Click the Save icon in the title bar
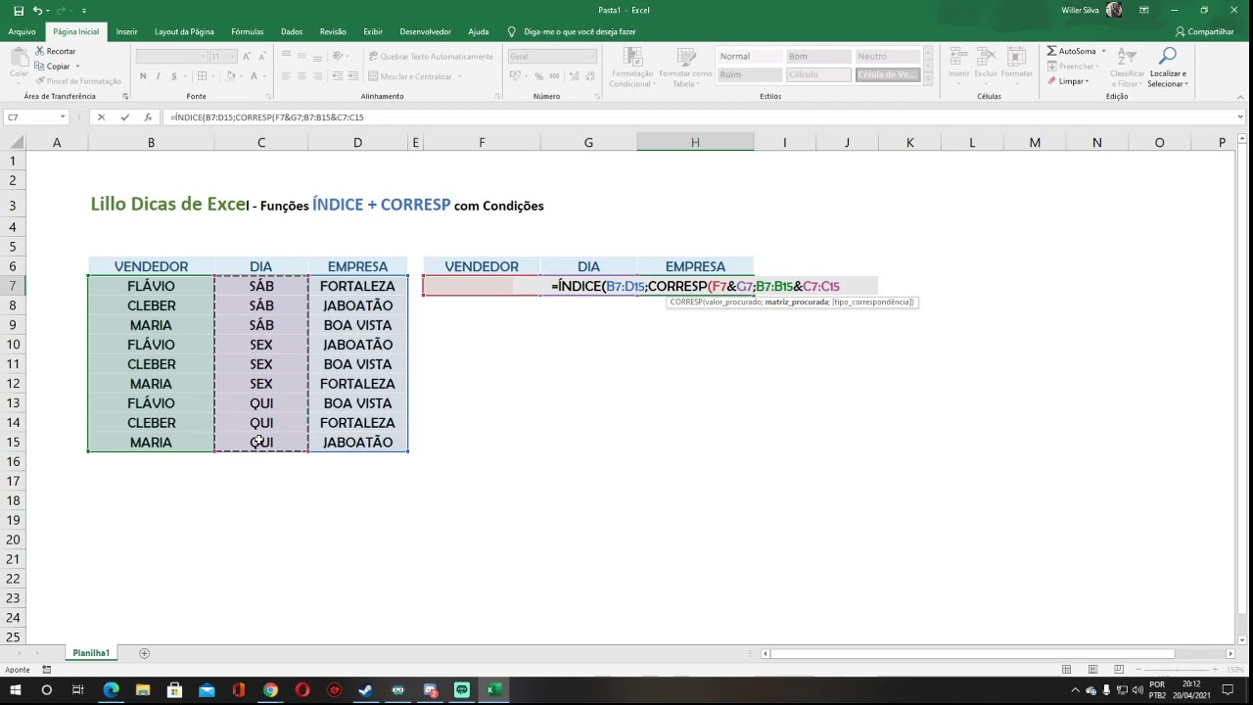Image resolution: width=1253 pixels, height=705 pixels. tap(18, 10)
